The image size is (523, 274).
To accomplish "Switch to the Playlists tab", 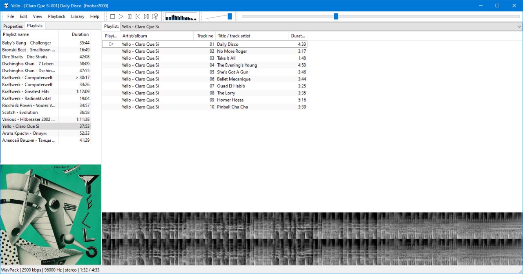I will pos(35,25).
